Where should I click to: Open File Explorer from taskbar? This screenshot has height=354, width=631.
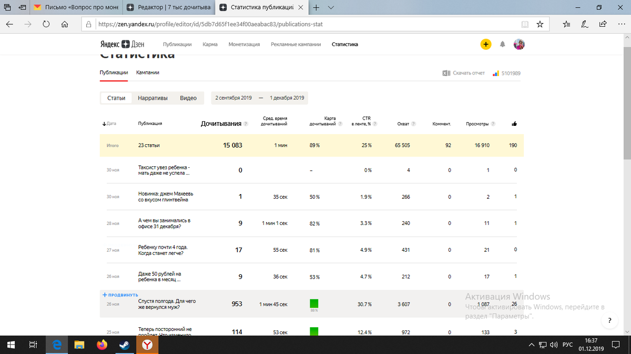coord(79,345)
